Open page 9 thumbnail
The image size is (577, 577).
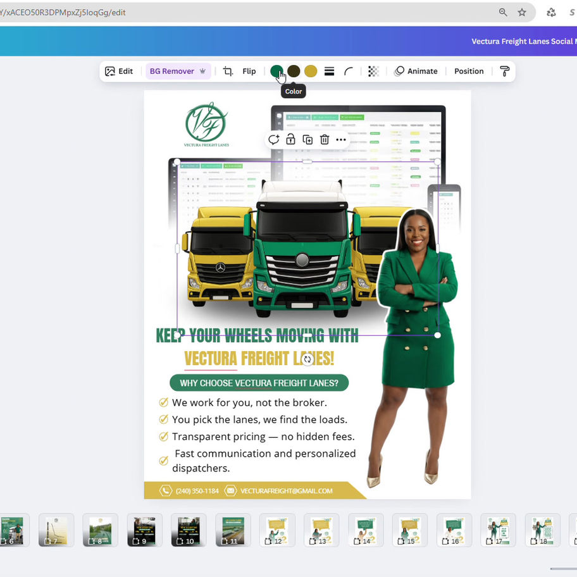pyautogui.click(x=145, y=530)
